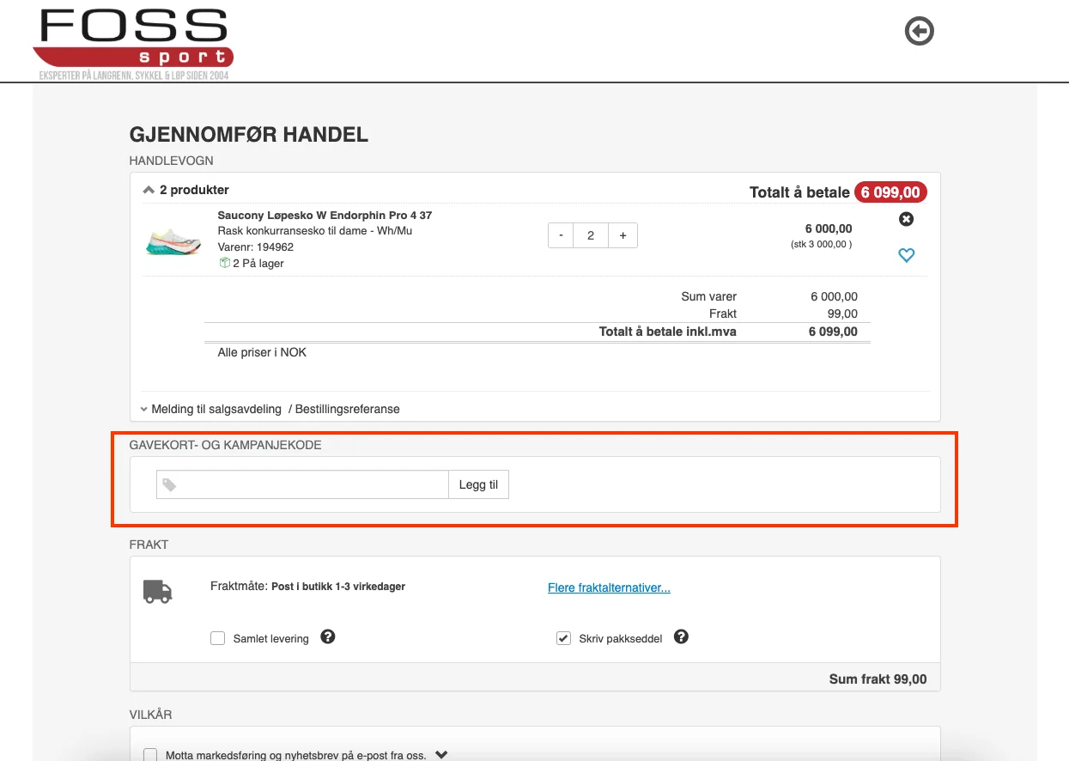Decrease quantity with the minus button
Image resolution: width=1069 pixels, height=761 pixels.
pyautogui.click(x=561, y=235)
